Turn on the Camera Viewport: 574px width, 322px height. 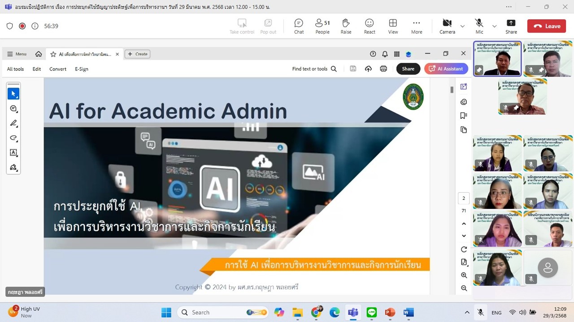447,26
